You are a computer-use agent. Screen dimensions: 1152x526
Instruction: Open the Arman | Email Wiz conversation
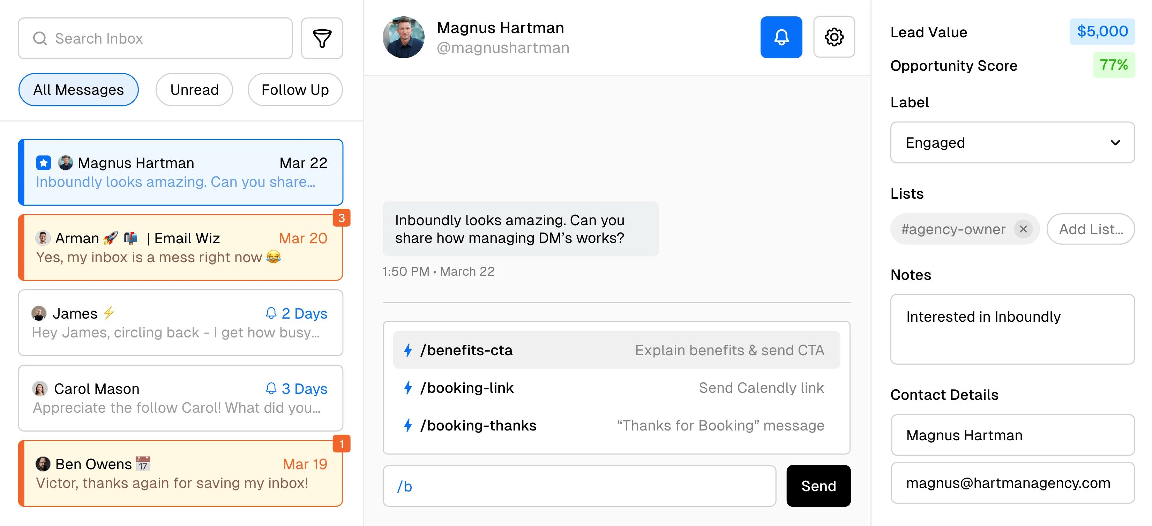click(181, 247)
